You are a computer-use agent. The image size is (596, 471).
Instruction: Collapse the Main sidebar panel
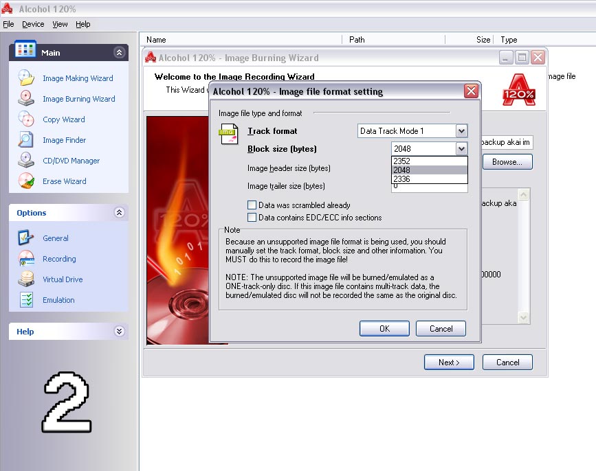pyautogui.click(x=119, y=52)
